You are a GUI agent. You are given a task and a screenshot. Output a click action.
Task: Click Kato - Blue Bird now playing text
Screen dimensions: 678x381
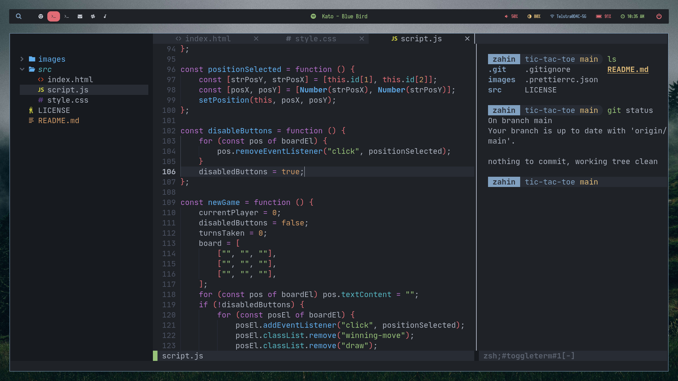345,16
